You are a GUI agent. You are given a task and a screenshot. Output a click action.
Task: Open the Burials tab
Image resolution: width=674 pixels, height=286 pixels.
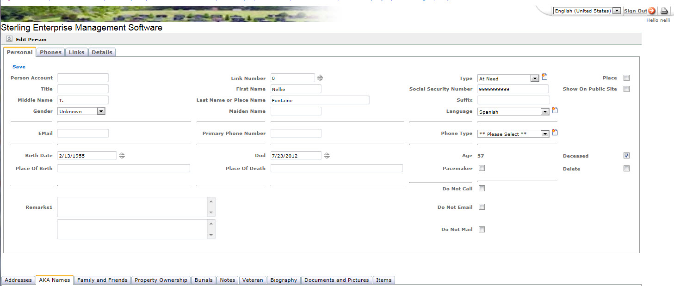[x=204, y=280]
